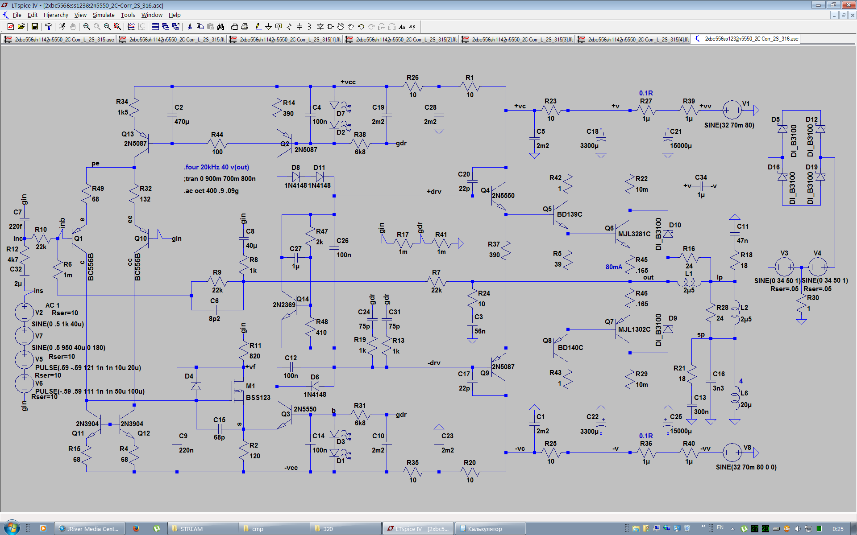This screenshot has width=857, height=535.
Task: Save the schematic using the floppy icon
Action: point(35,27)
